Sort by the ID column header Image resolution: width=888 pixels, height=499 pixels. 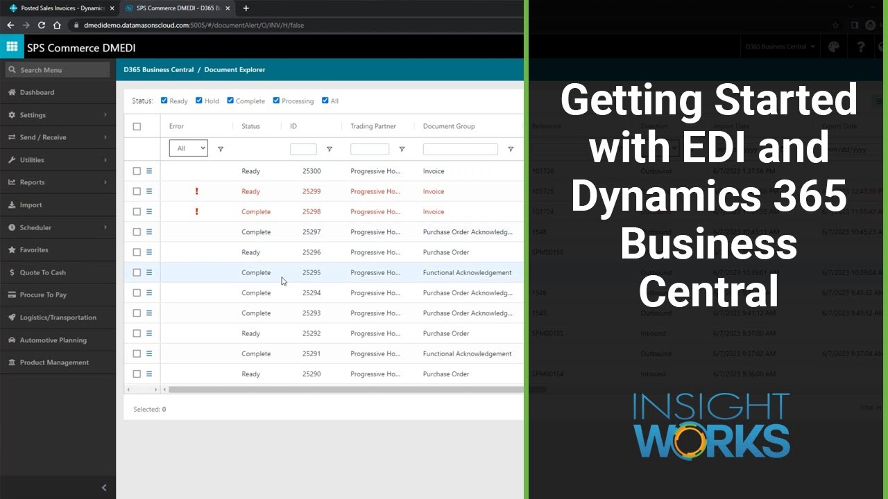293,126
